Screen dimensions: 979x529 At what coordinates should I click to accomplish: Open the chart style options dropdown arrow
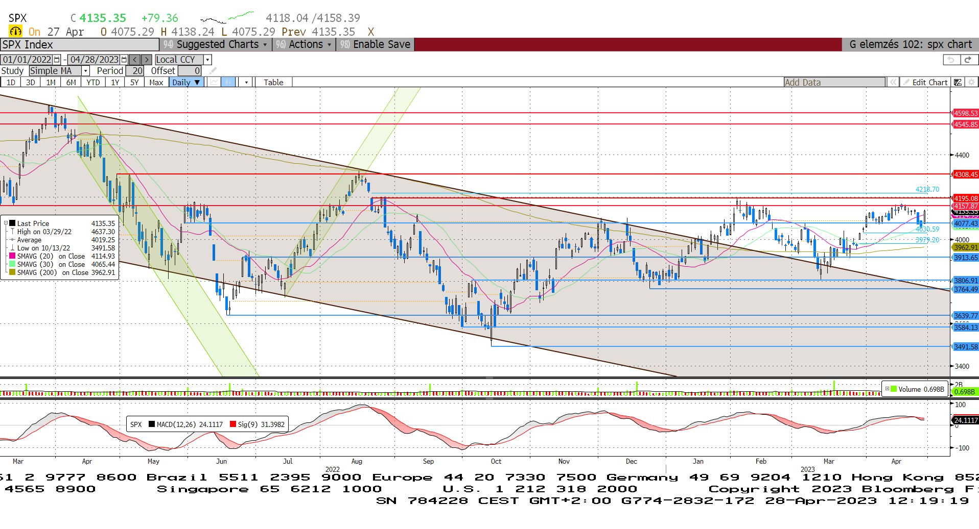pyautogui.click(x=246, y=82)
